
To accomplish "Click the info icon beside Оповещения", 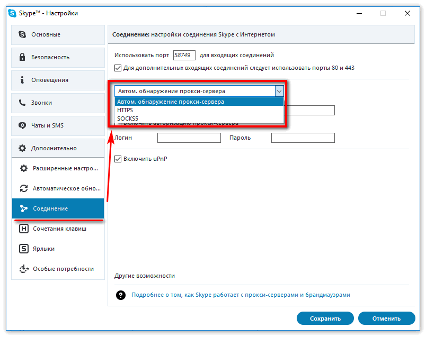I will click(x=22, y=80).
